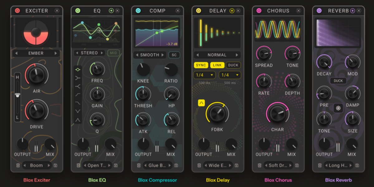
Task: Toggle the LINK button in Delay
Action: [x=217, y=65]
